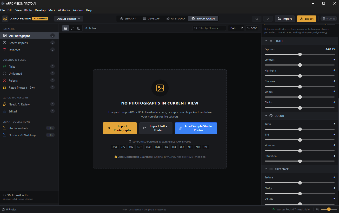This screenshot has width=339, height=213.
Task: Click the large image placeholder icon
Action: pos(160,88)
